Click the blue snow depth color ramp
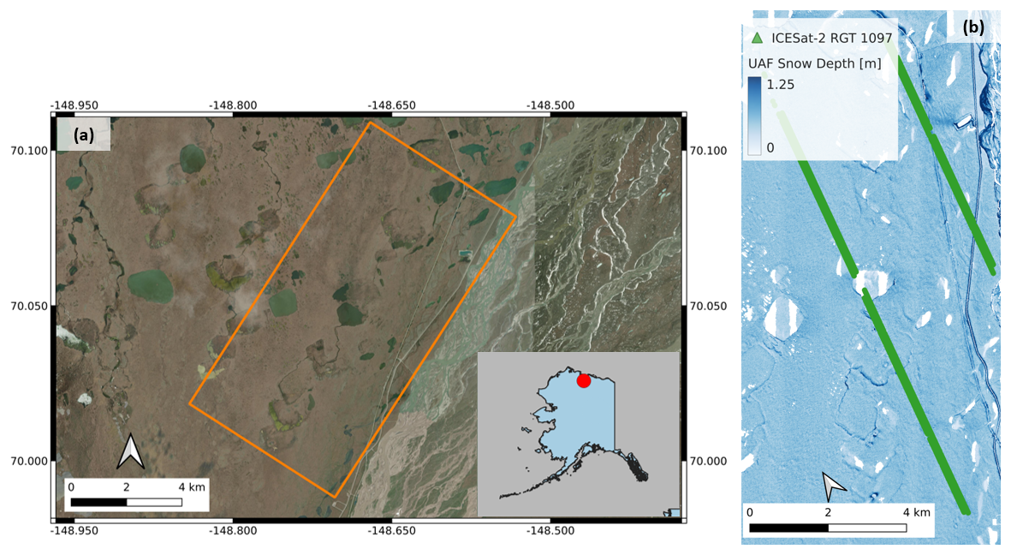The height and width of the screenshot is (555, 1011). coord(754,116)
